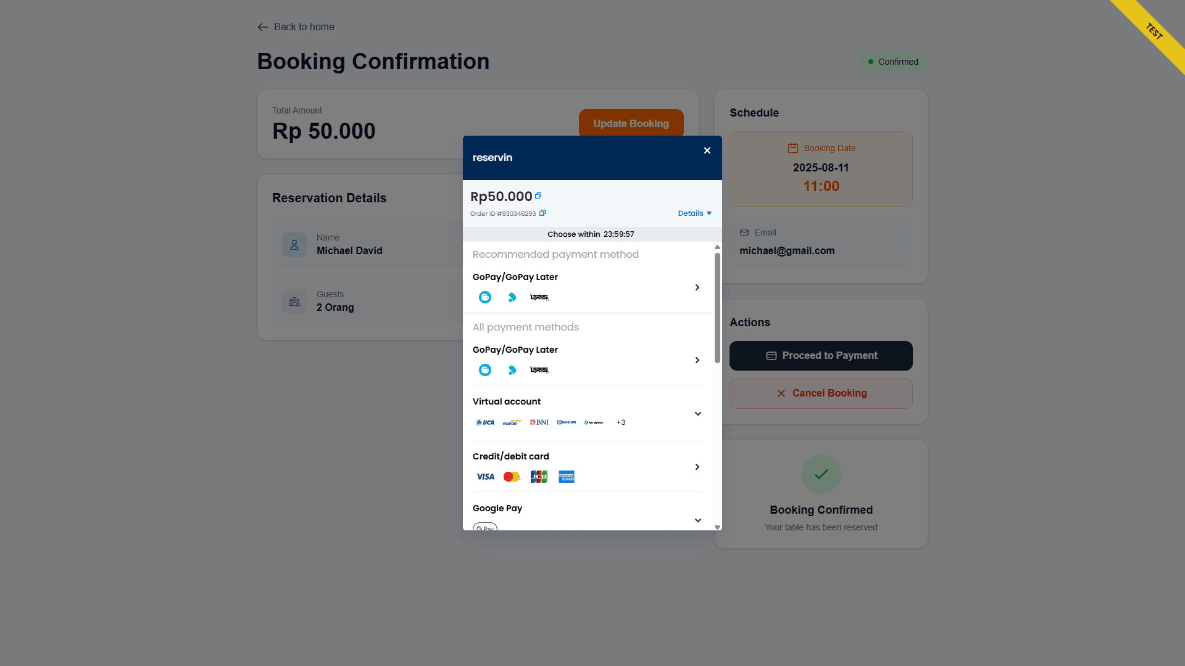The height and width of the screenshot is (666, 1185).
Task: Click the Mandiri bank logo
Action: 512,422
